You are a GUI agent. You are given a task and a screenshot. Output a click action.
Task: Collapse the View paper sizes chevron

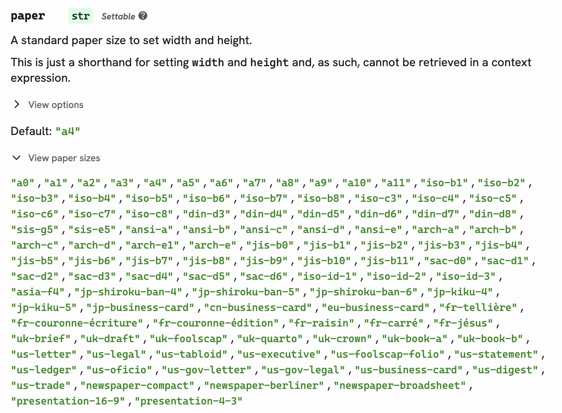(17, 158)
